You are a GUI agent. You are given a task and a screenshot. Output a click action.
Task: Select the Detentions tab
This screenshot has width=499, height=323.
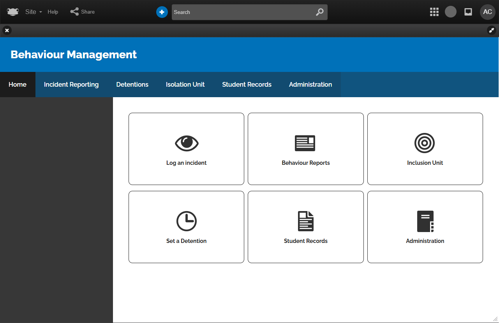tap(132, 84)
